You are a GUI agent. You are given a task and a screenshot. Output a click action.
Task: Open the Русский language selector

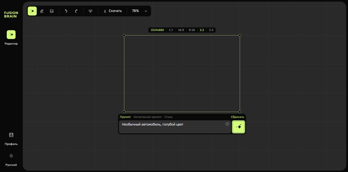click(x=11, y=160)
